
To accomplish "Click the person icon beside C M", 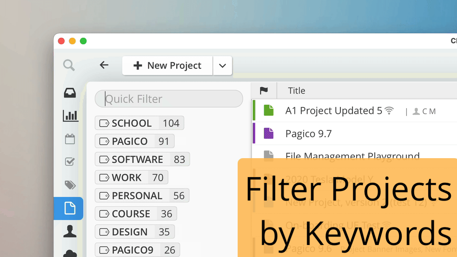I will 416,111.
